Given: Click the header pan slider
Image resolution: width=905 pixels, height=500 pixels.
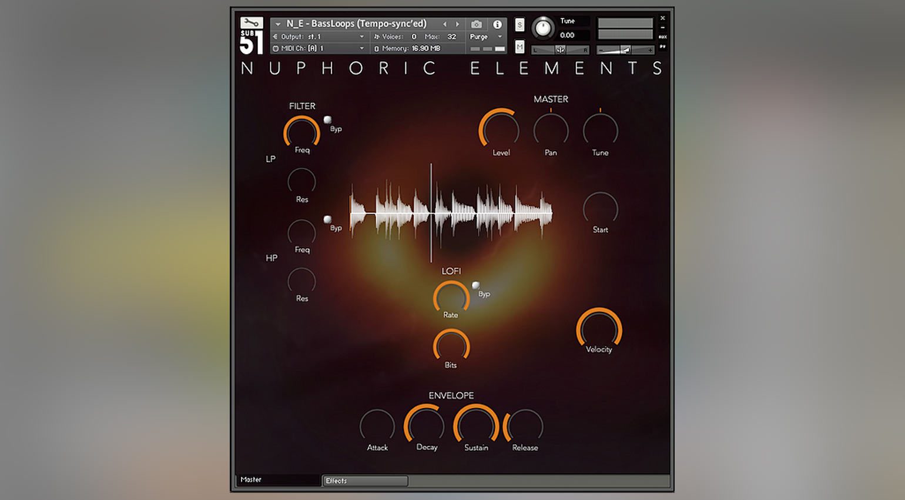Looking at the screenshot, I should (x=560, y=50).
